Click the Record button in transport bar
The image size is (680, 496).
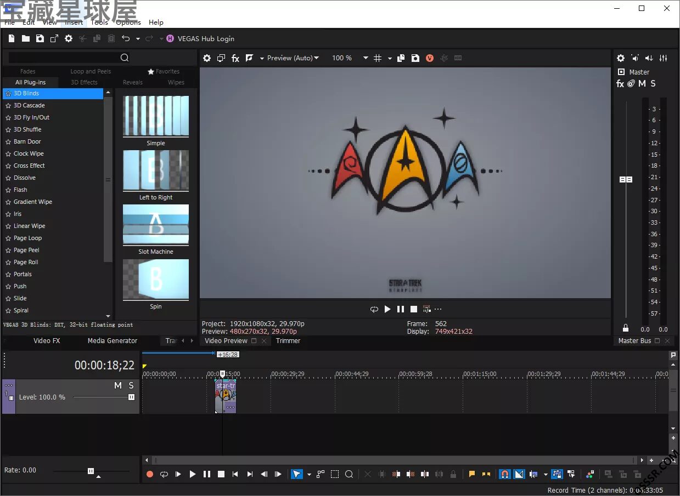[x=150, y=474]
